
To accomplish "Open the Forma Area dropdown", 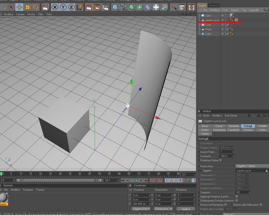I will [252, 166].
